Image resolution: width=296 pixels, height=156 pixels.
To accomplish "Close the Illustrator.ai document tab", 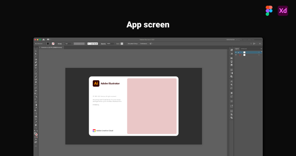I will (x=40, y=48).
